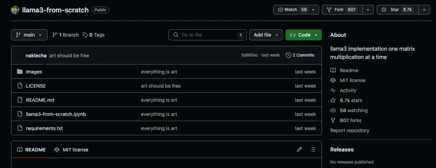Open the README outline list icon
The height and width of the screenshot is (168, 436).
coord(313,150)
